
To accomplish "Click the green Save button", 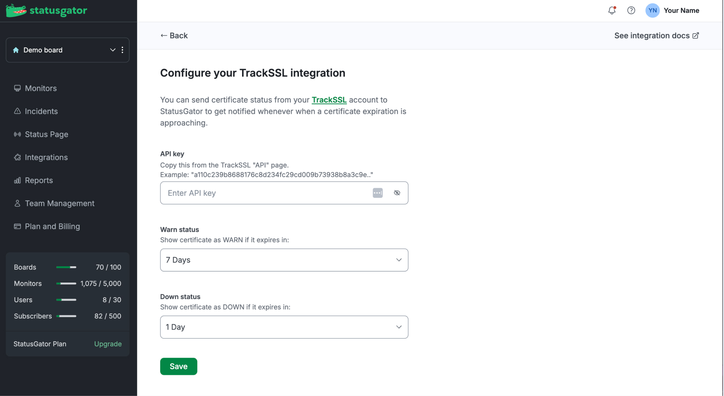I will 178,366.
